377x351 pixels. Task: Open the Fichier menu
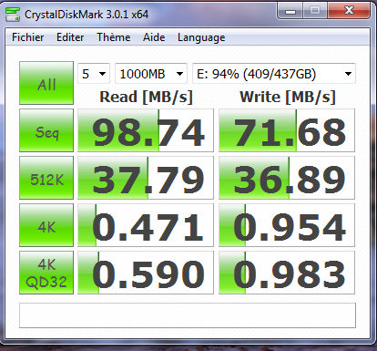[28, 37]
